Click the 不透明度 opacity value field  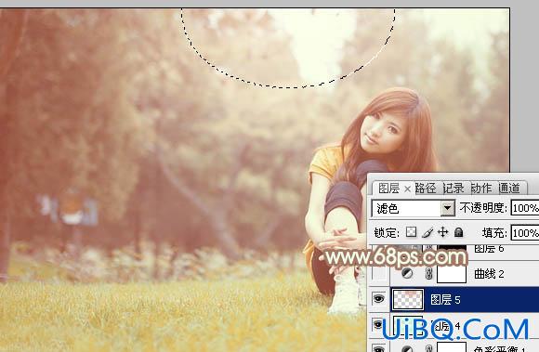tap(525, 208)
